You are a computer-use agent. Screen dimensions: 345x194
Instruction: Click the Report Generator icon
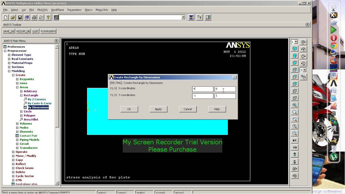click(41, 18)
